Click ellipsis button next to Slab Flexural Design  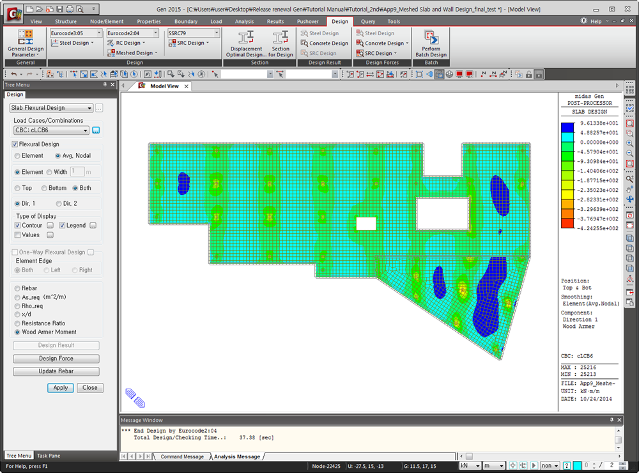pyautogui.click(x=98, y=107)
